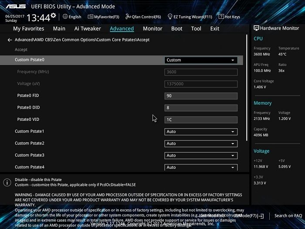Open the Boot tab
Viewport: 305px width, 229px height.
point(176,29)
